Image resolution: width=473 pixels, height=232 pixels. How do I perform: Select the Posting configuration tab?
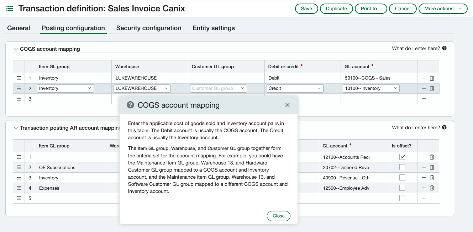73,28
